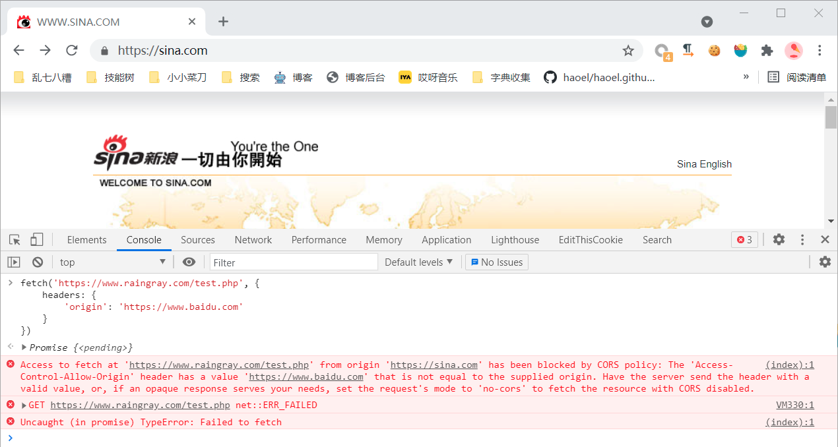Open the Chrome three-dot menu
This screenshot has height=447, width=838.
click(820, 50)
